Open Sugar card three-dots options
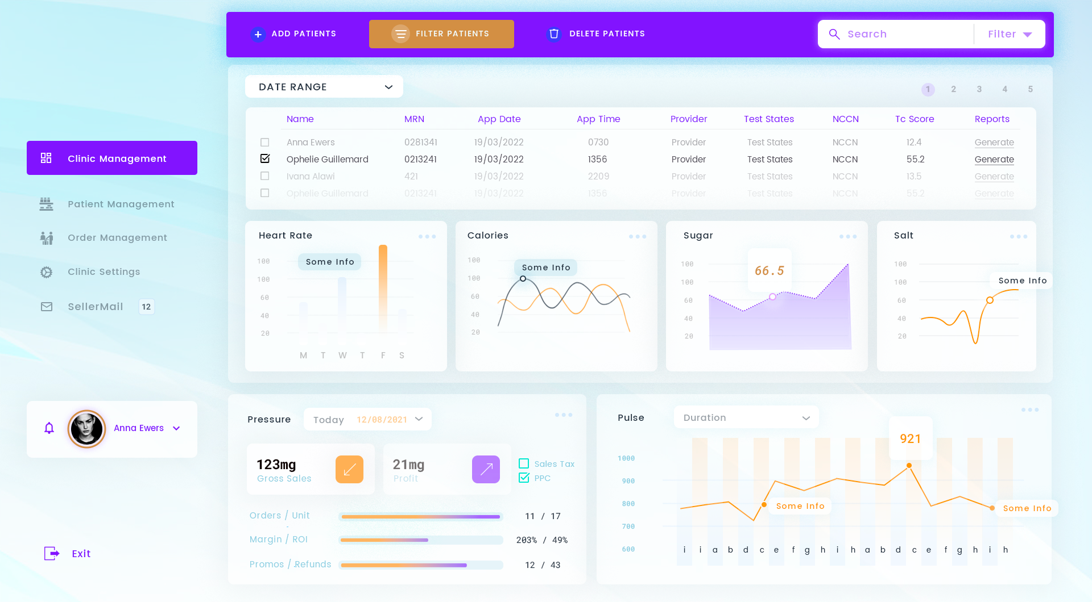The width and height of the screenshot is (1092, 602). [847, 237]
